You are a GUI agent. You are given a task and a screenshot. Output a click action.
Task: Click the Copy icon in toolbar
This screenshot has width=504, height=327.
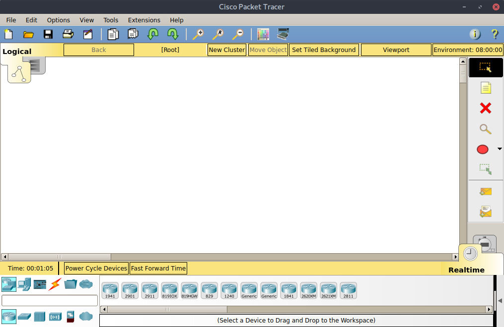tap(113, 34)
